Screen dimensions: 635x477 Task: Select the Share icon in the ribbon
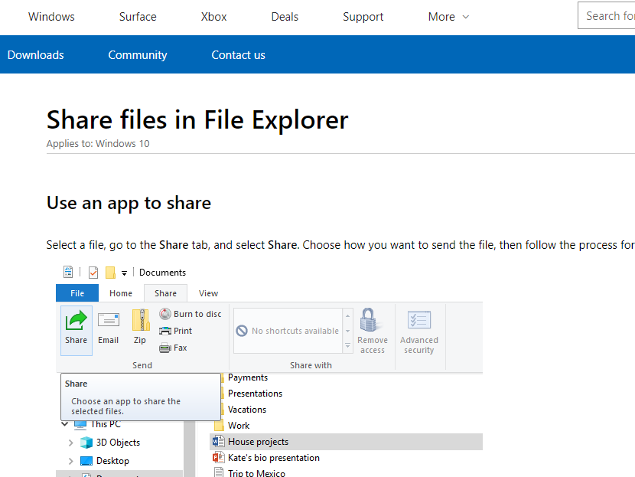[76, 329]
